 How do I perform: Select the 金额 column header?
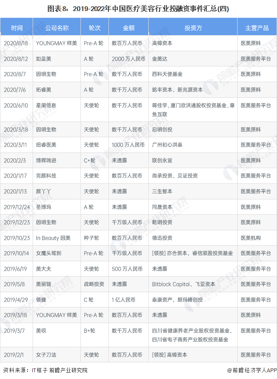[128, 28]
